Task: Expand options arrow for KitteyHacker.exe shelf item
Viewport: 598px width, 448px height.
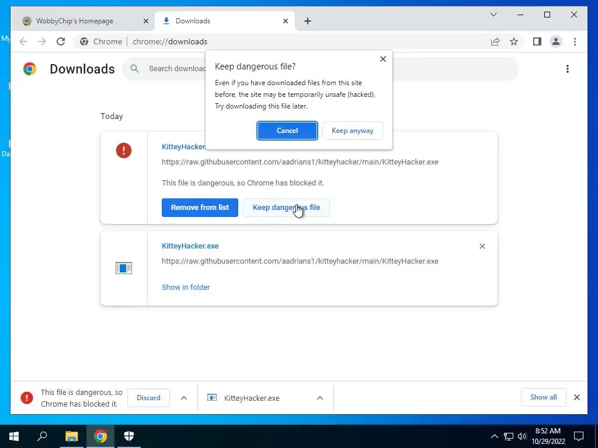Action: pos(320,398)
